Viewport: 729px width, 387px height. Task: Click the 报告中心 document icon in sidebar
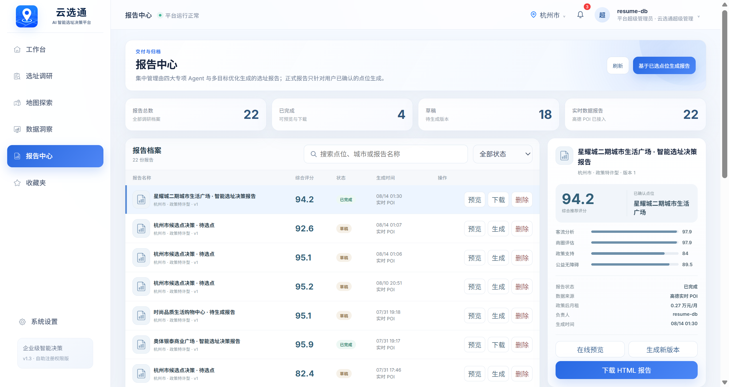pos(17,156)
